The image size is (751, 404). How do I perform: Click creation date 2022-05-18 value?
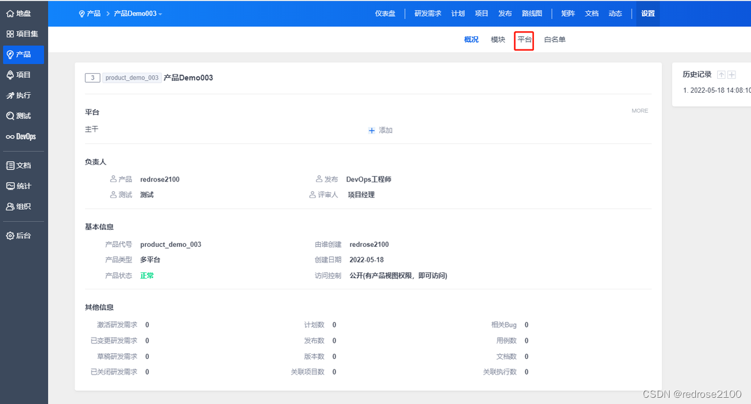point(367,259)
